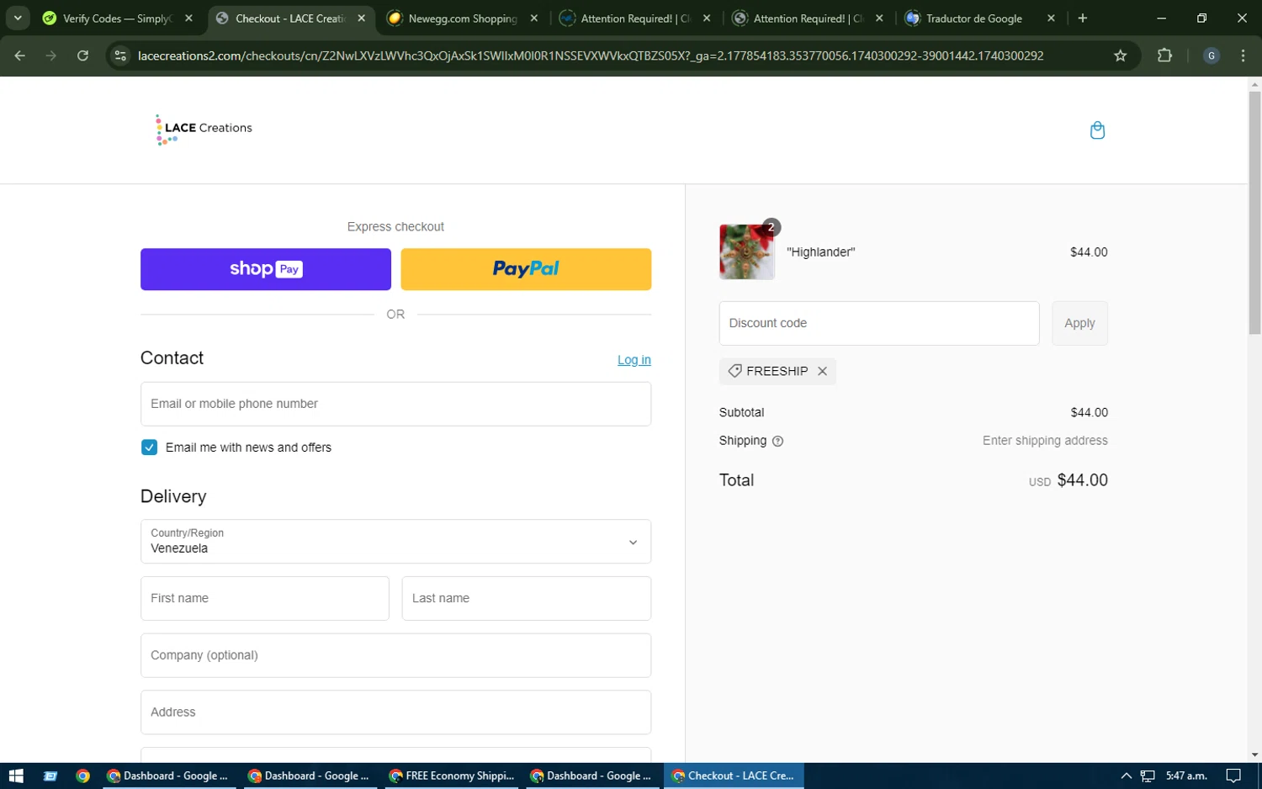
Task: Open a new browser tab
Action: pos(1083,18)
